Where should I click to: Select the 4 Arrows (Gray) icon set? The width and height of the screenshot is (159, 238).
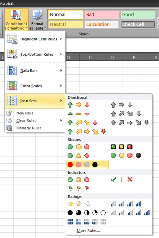coord(126,114)
